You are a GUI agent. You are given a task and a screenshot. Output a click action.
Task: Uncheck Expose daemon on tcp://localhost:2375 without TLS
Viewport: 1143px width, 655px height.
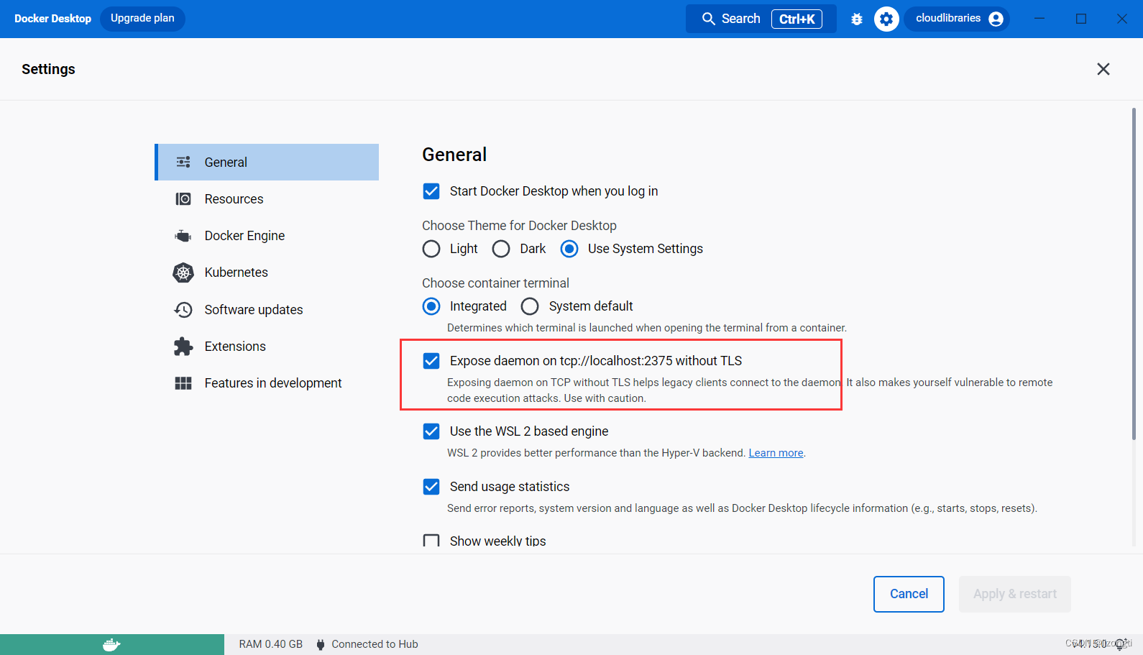pyautogui.click(x=431, y=361)
